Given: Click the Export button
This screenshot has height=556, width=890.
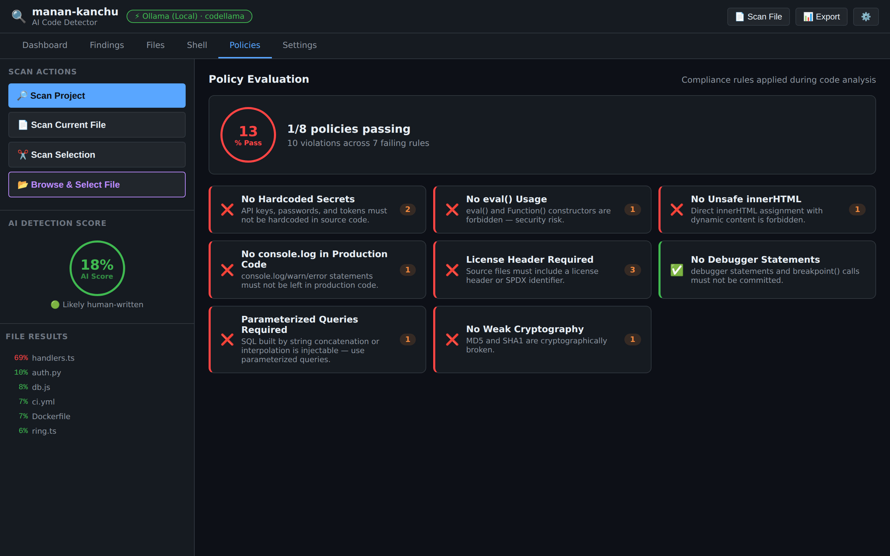Looking at the screenshot, I should (x=821, y=17).
